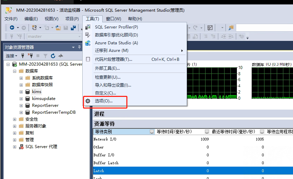
Task: Click Connect plug icon in Object Explorer
Action: (23, 56)
